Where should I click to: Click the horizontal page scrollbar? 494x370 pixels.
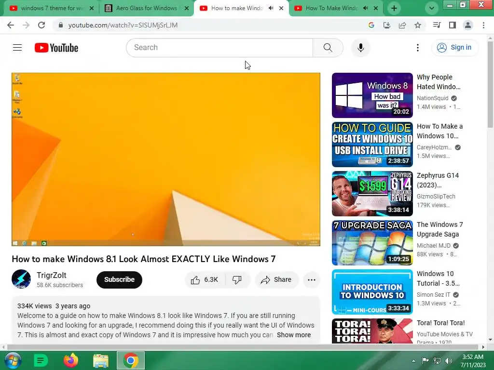click(243, 347)
